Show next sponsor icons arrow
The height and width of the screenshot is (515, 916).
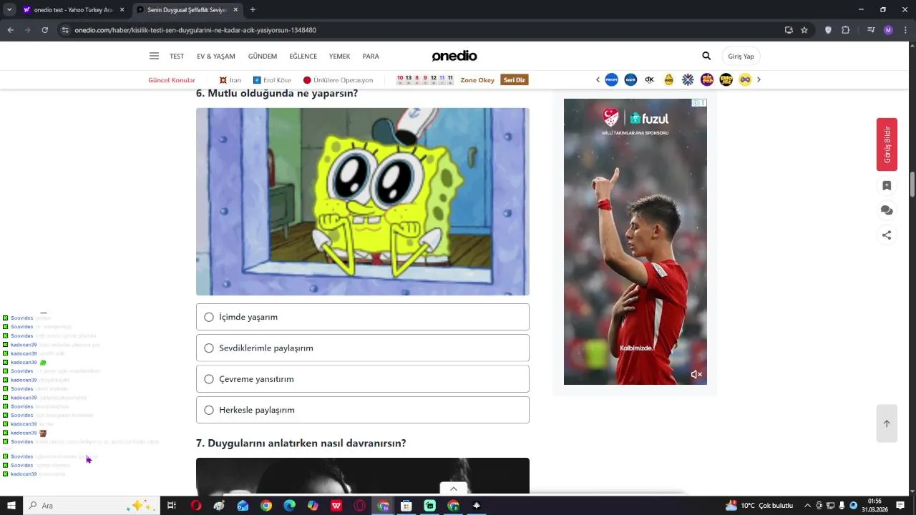coord(759,79)
